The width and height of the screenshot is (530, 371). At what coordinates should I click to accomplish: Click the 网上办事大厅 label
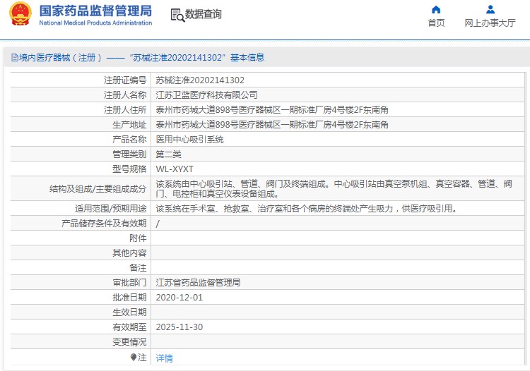tap(490, 23)
